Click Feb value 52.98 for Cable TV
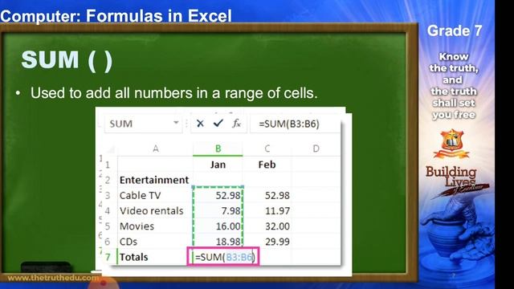This screenshot has width=514, height=289. pyautogui.click(x=267, y=195)
